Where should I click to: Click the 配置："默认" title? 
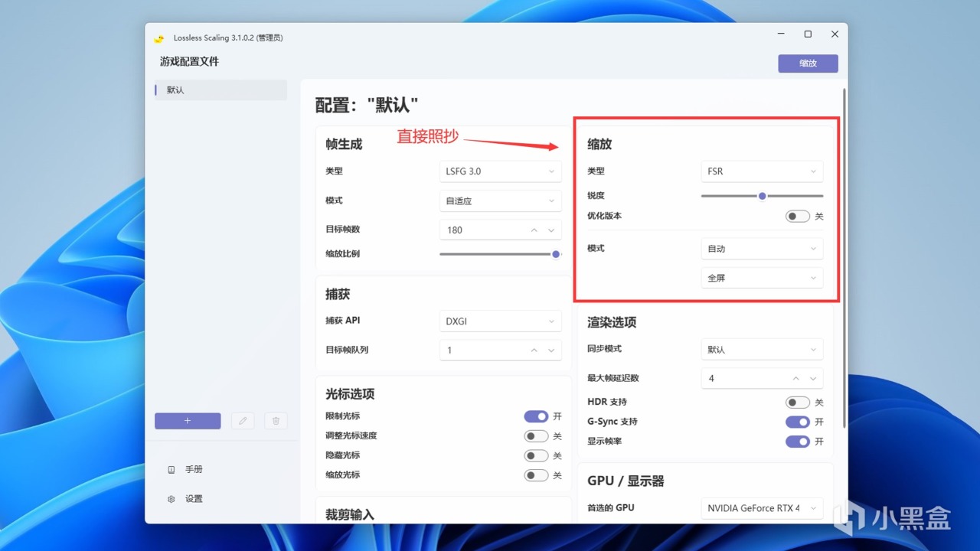[x=367, y=106]
